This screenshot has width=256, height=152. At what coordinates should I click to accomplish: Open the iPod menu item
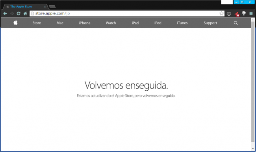[158, 23]
